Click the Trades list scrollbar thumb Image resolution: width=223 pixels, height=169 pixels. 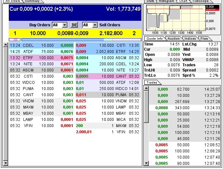146,107
